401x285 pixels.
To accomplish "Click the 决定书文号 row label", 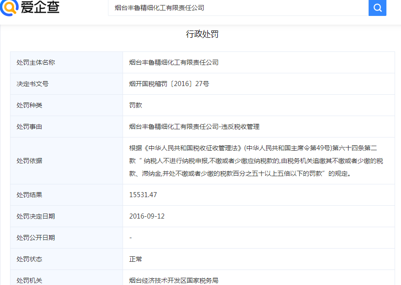I will pos(32,84).
